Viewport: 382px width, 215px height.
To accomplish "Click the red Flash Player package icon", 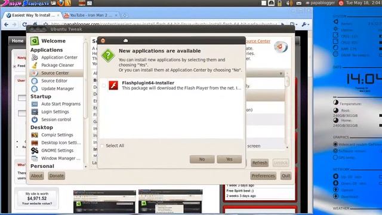I will pos(113,85).
